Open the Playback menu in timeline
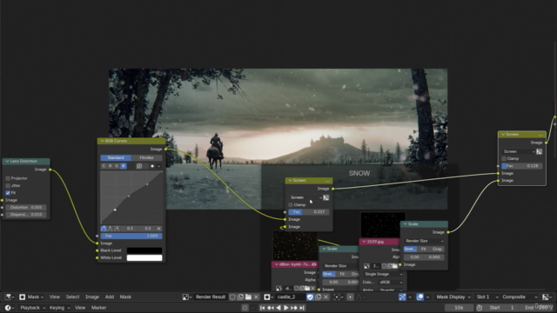The image size is (557, 313). 32,308
